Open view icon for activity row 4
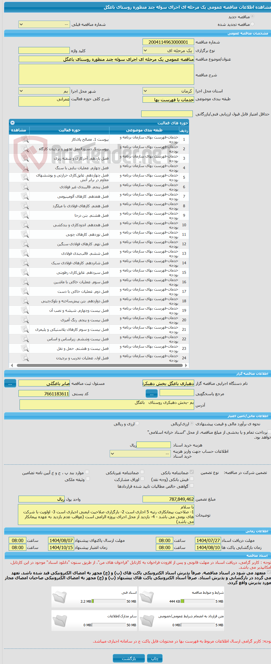 pyautogui.click(x=25, y=168)
